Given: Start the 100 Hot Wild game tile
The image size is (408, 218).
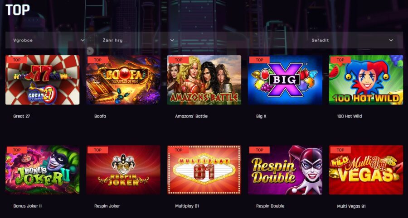Looking at the screenshot, I should coord(366,80).
